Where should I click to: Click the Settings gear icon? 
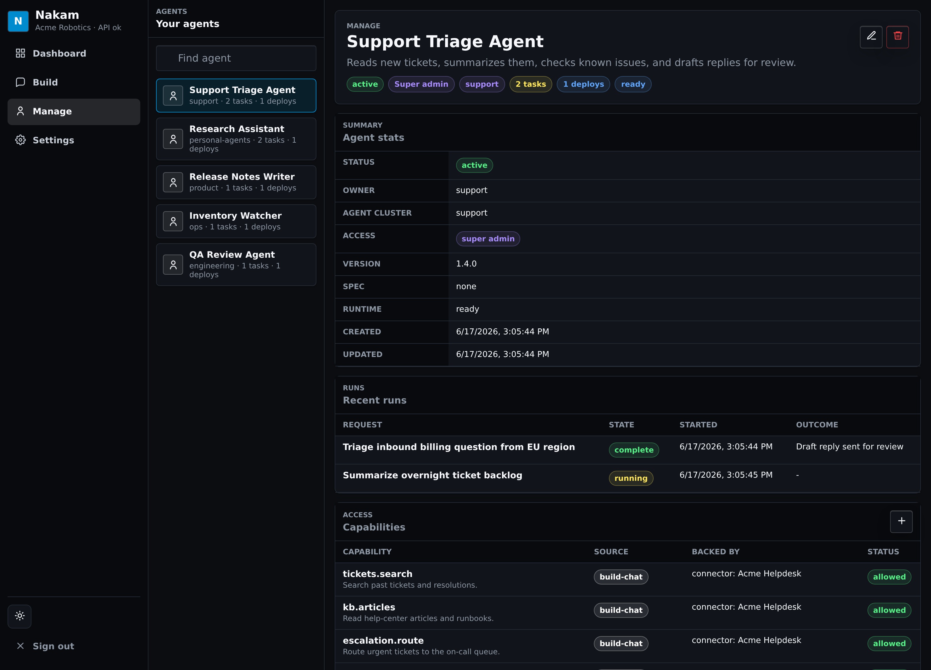pyautogui.click(x=20, y=140)
